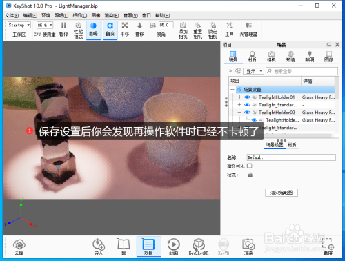Open the View (查看) menu
The width and height of the screenshot is (345, 261).
point(130,15)
